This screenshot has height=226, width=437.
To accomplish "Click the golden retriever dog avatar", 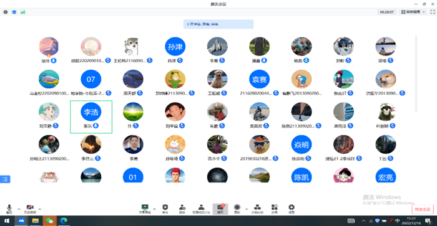I will click(x=217, y=79).
